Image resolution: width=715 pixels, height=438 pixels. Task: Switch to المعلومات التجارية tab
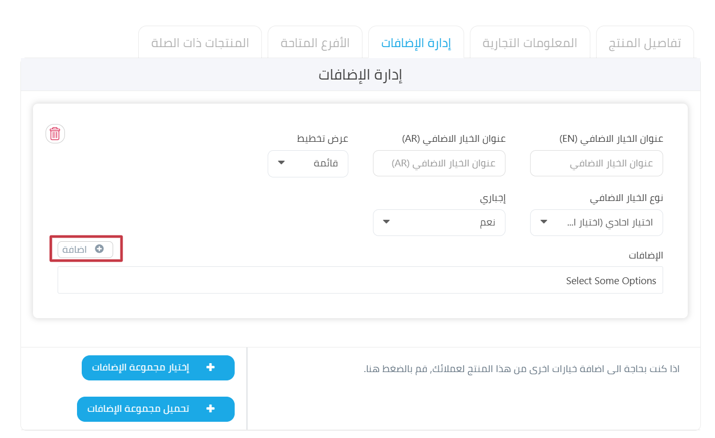coord(530,42)
